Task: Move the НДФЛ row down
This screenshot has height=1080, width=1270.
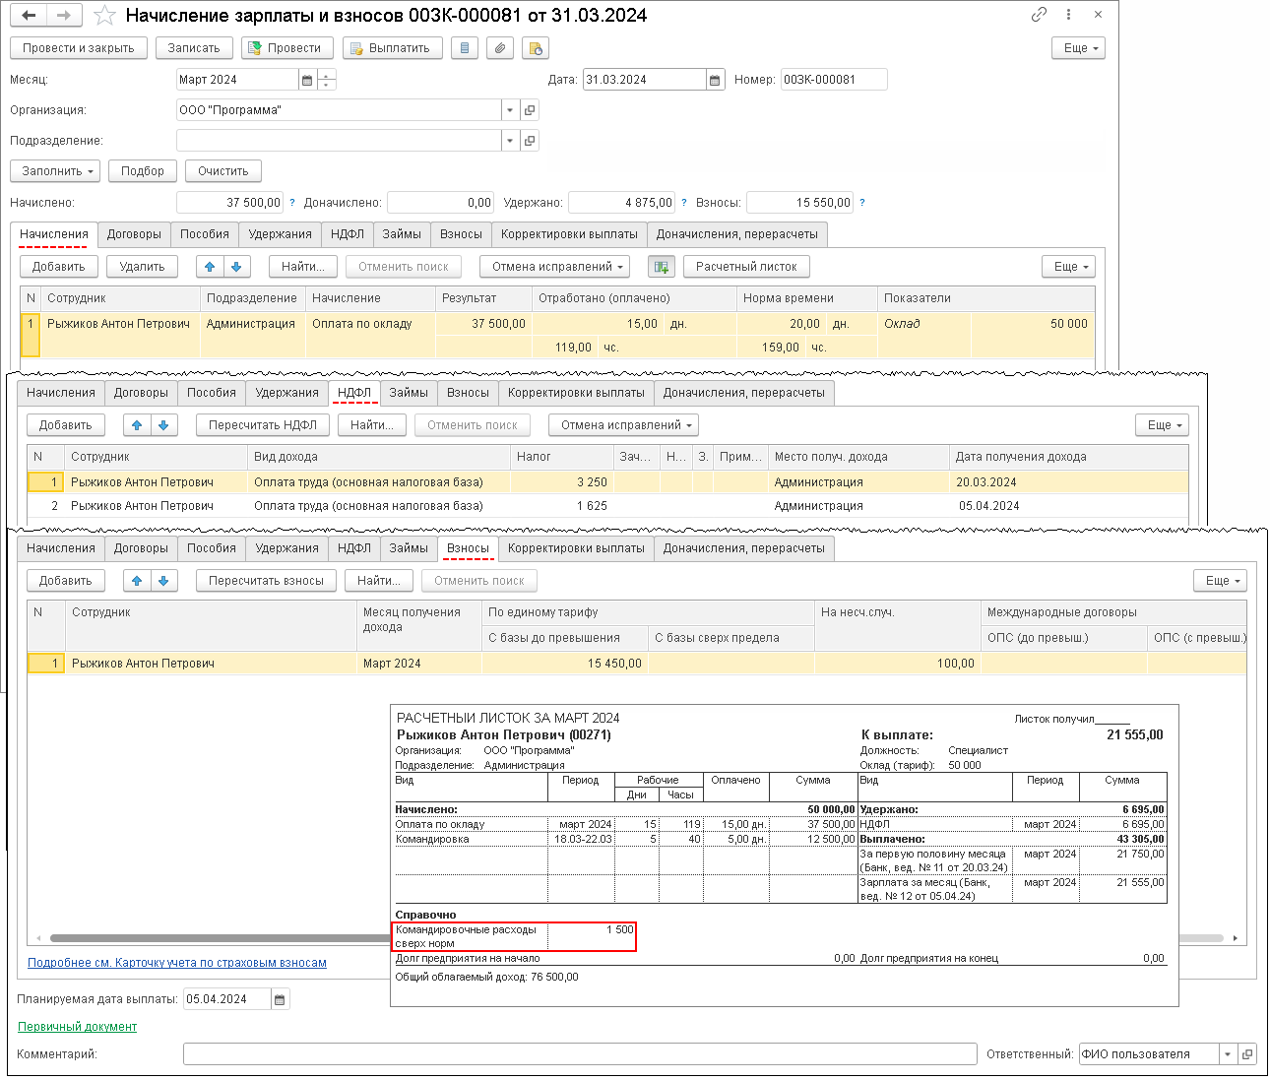Action: pyautogui.click(x=163, y=425)
